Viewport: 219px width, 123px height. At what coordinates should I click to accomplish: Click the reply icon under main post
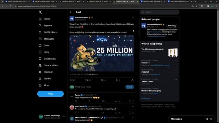point(71,80)
